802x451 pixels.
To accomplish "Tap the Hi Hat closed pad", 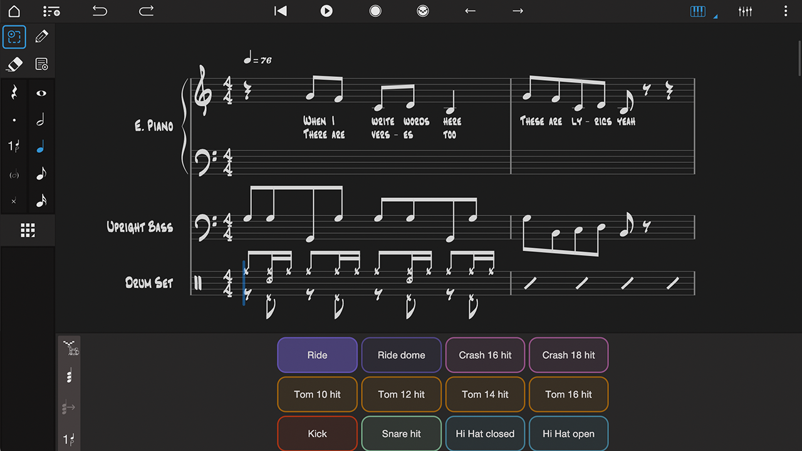I will pyautogui.click(x=485, y=433).
